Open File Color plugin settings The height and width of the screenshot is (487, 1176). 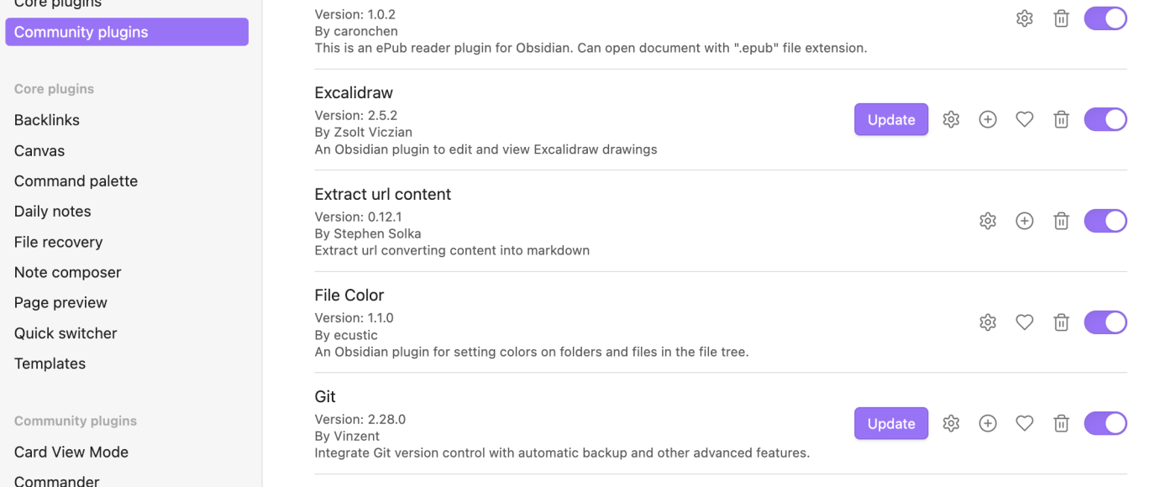988,322
